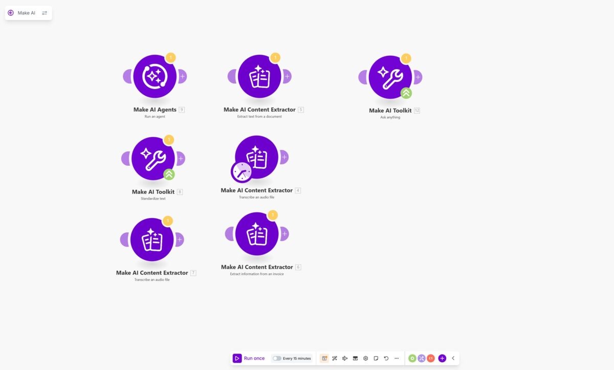
Task: Click the airplane explain flow icon
Action: pyautogui.click(x=345, y=358)
